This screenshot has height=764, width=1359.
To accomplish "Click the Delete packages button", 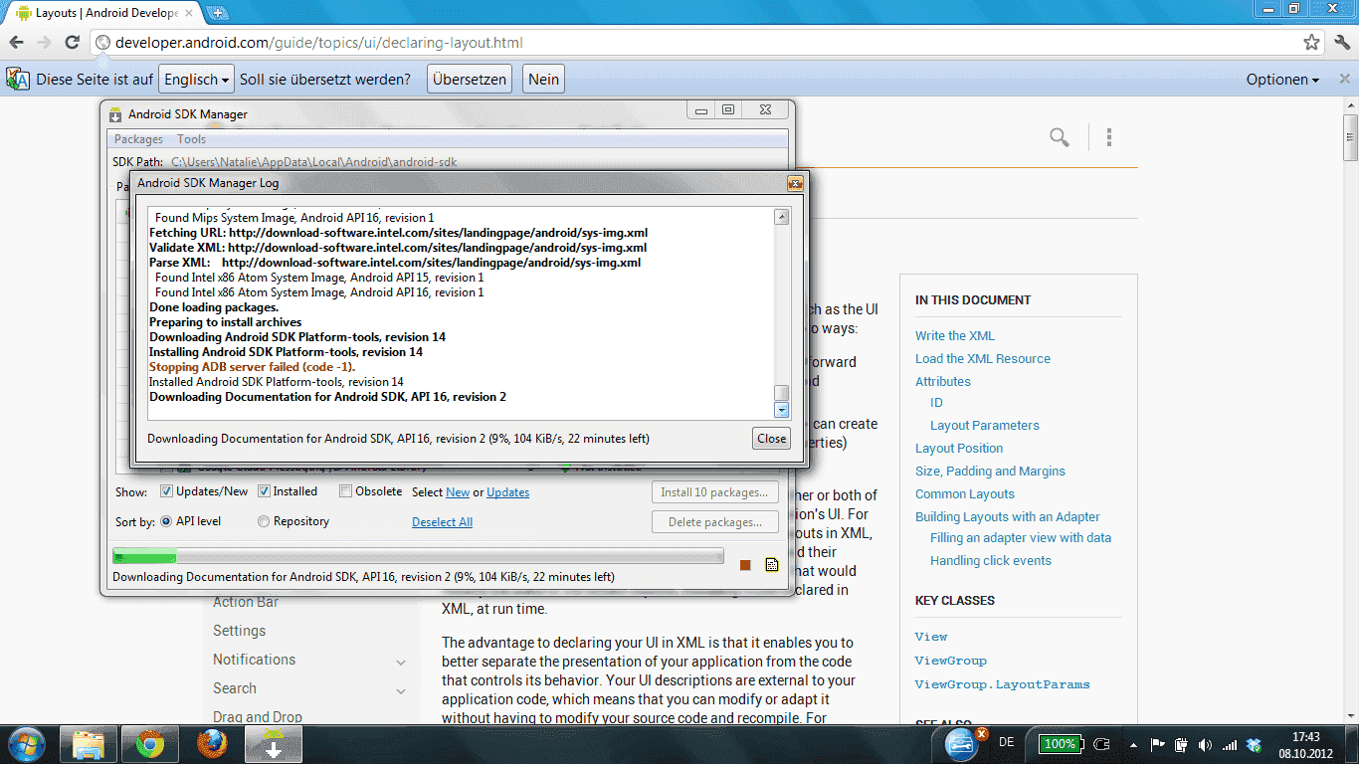I will tap(714, 522).
